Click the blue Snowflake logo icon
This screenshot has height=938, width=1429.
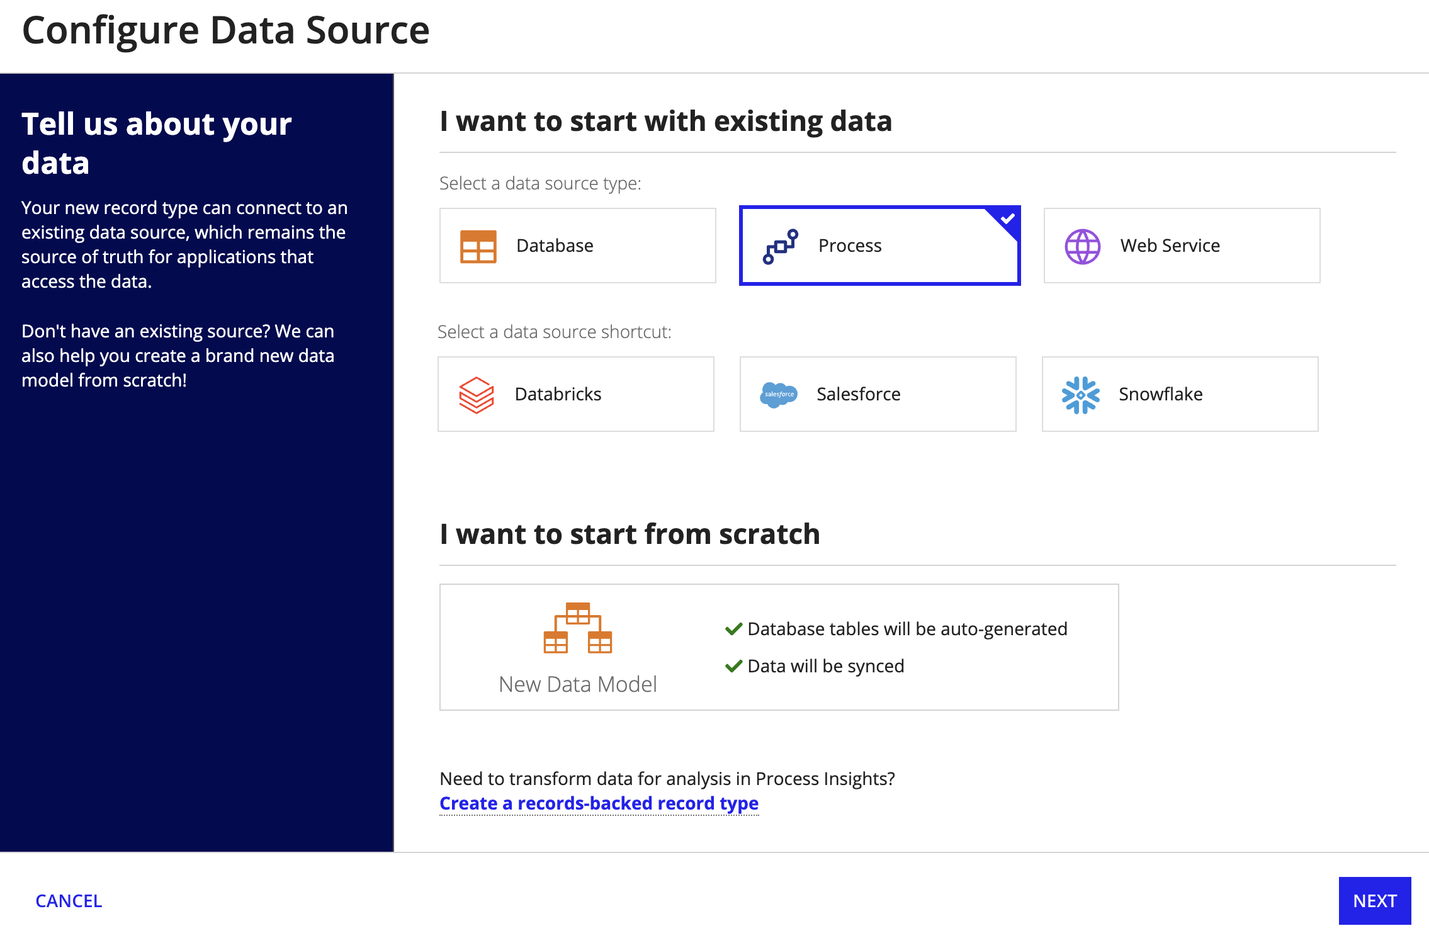coord(1080,395)
